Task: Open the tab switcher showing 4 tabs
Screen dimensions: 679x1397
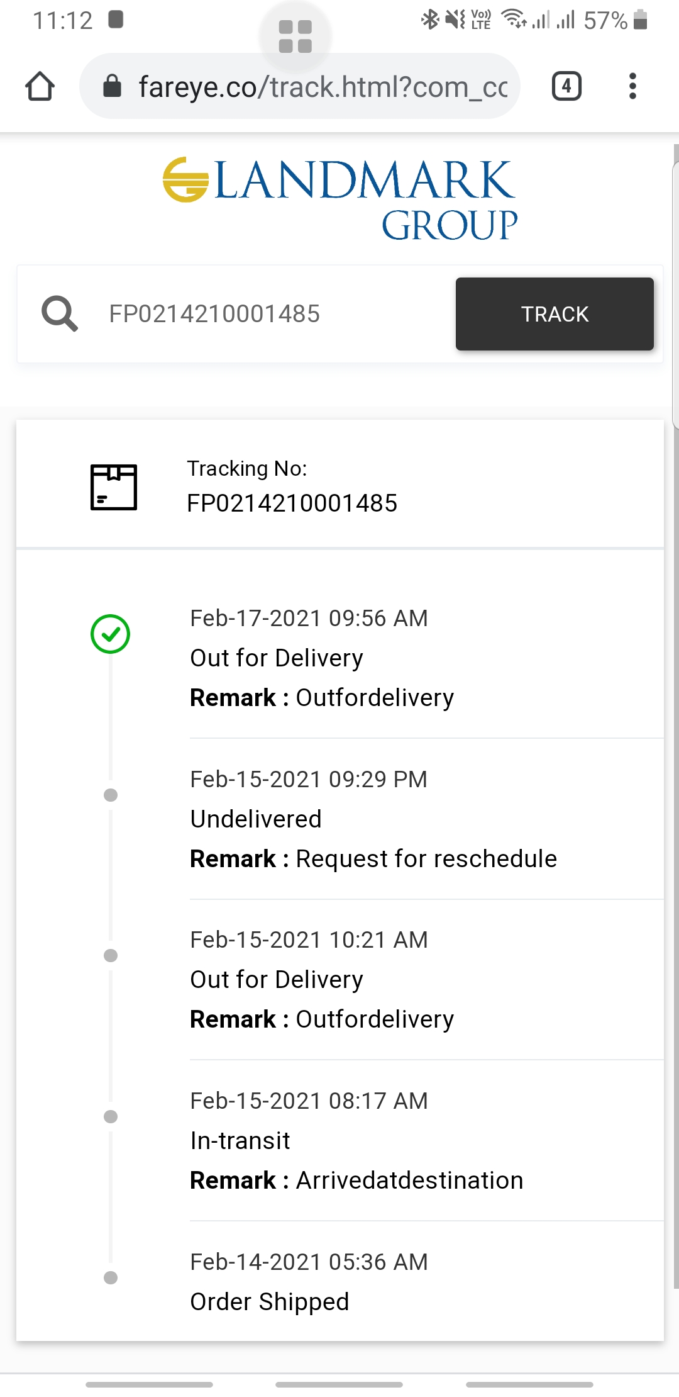Action: tap(566, 86)
